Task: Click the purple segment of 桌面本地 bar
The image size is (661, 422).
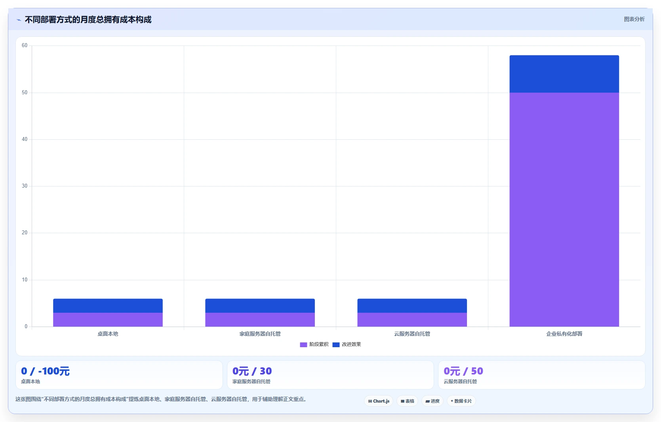Action: [x=108, y=320]
